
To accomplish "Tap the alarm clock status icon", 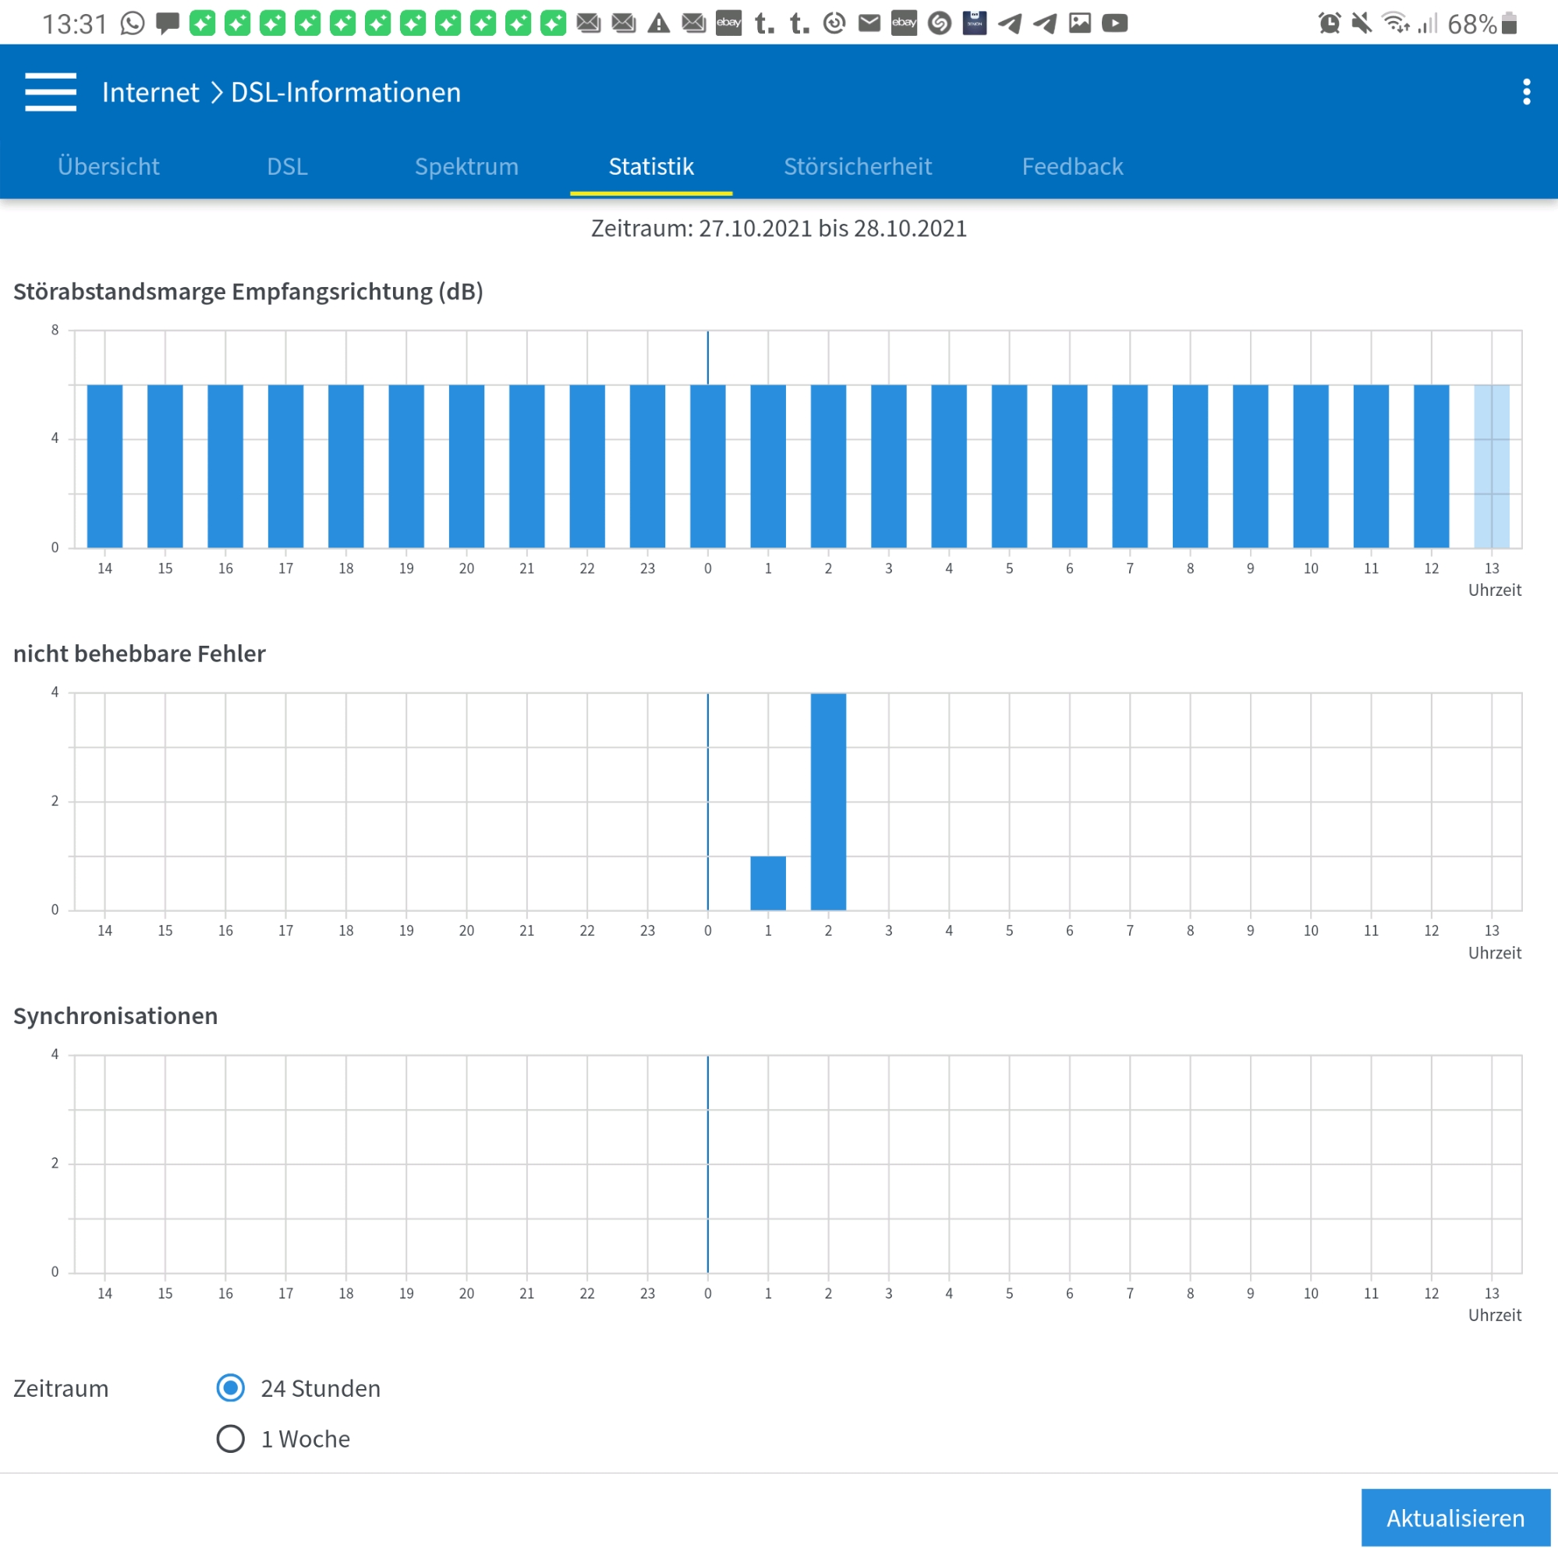I will (x=1329, y=23).
